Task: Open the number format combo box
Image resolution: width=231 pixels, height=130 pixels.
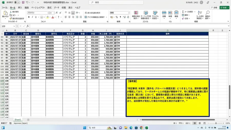Action: coord(120,13)
